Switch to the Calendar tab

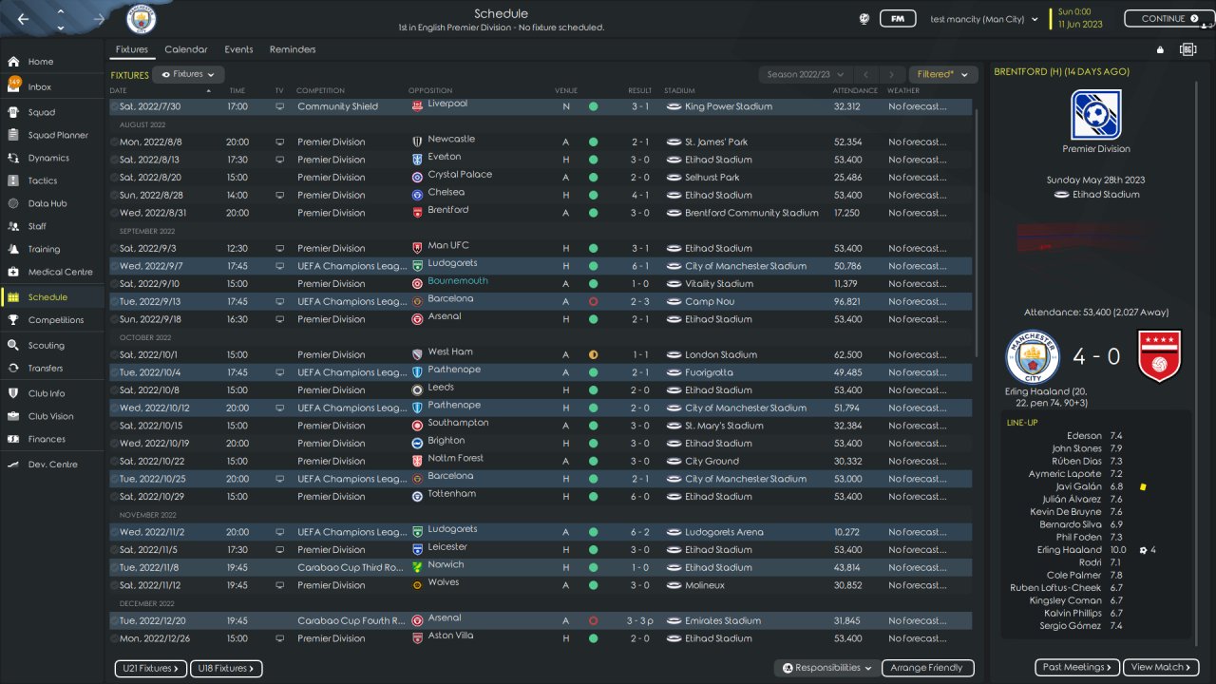tap(186, 49)
